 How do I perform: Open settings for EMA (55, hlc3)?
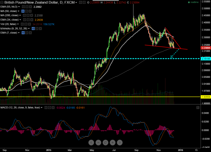point(27,7)
